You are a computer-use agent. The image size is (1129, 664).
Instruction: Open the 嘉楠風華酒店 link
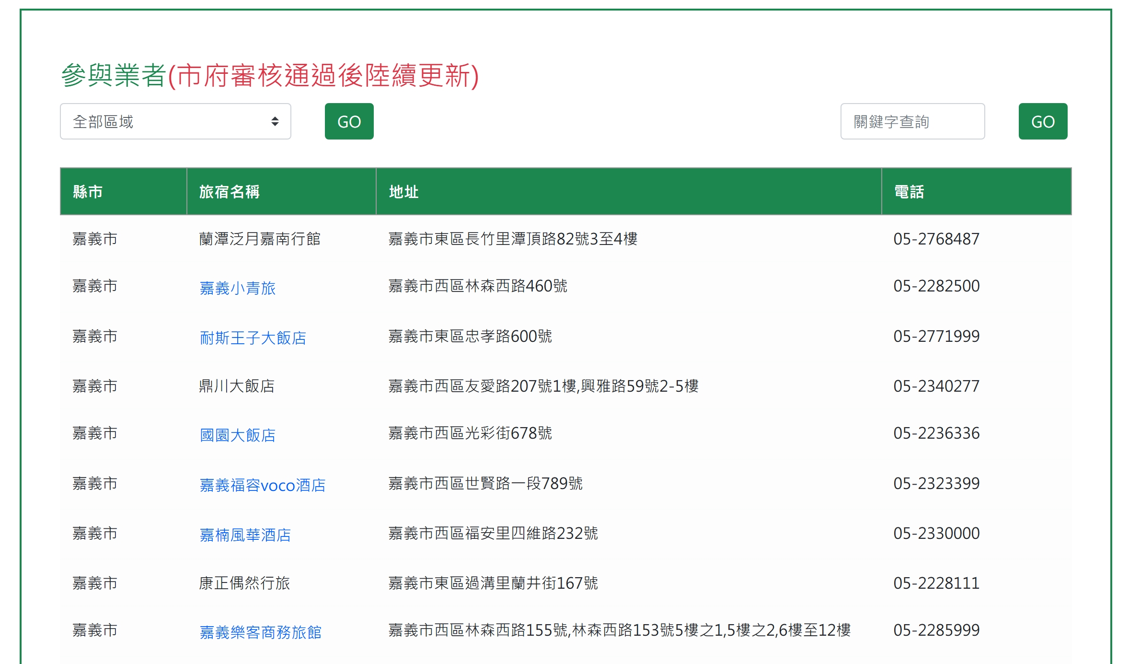245,535
